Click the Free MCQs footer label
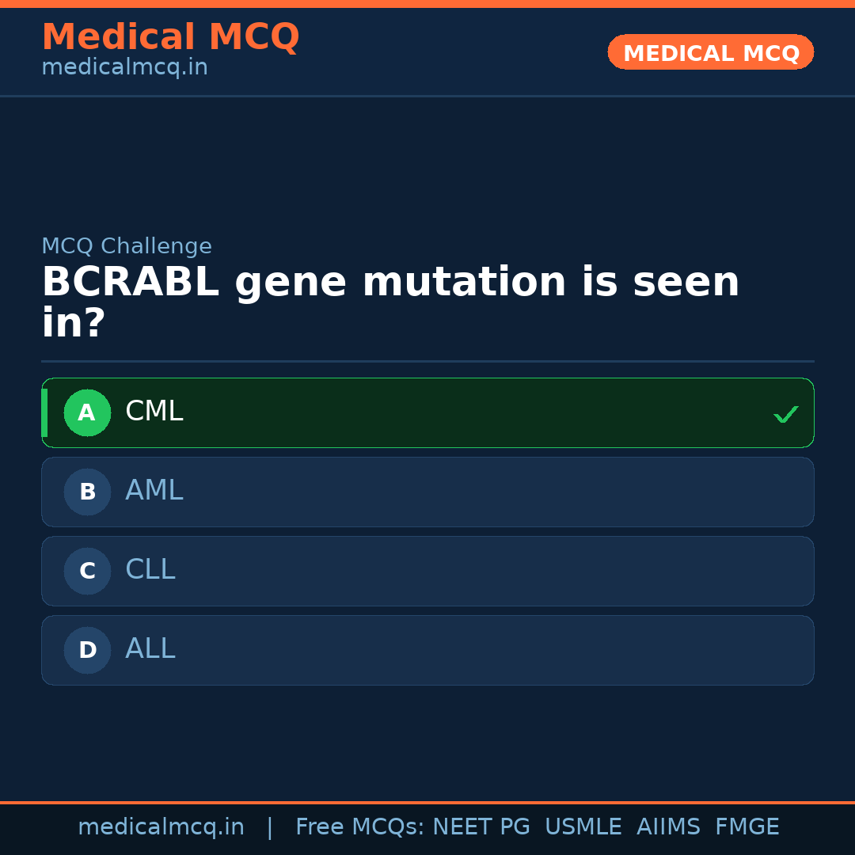The image size is (855, 855). [x=359, y=827]
